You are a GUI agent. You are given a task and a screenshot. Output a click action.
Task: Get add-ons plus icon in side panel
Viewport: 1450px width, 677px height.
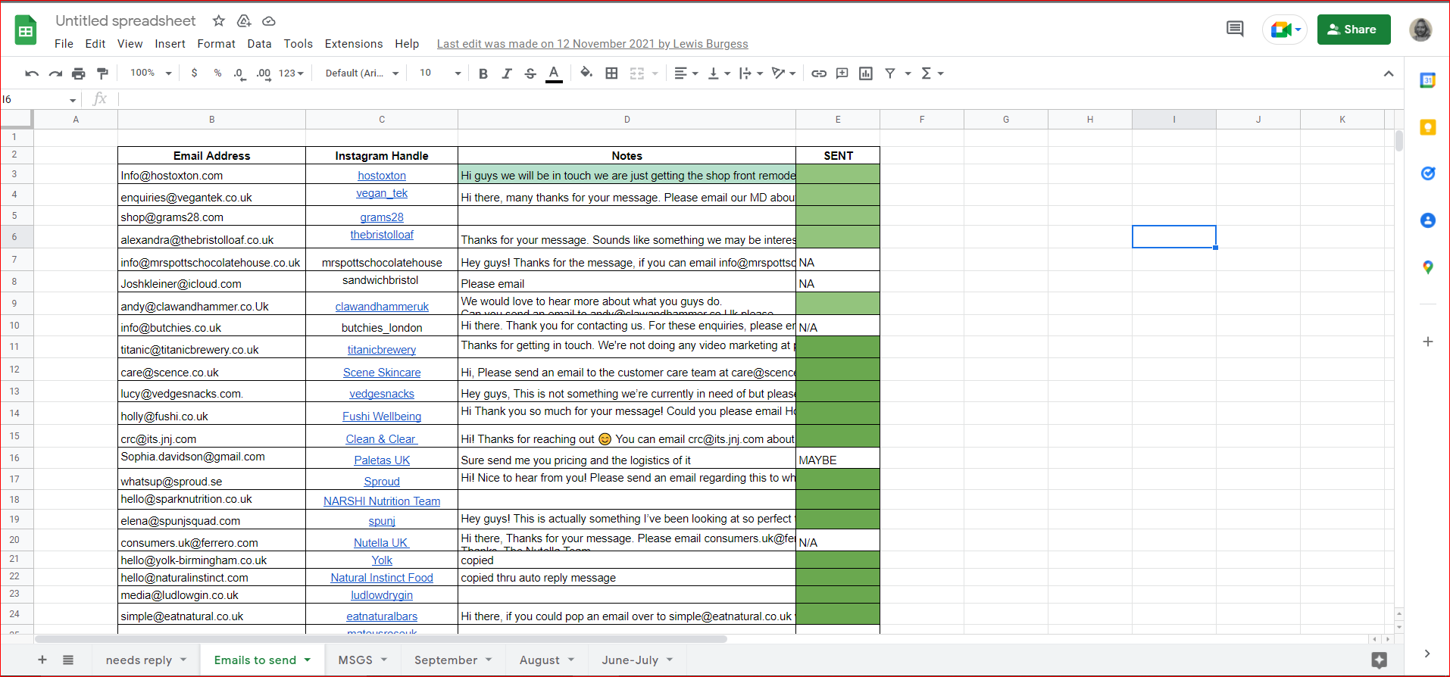[x=1427, y=342]
